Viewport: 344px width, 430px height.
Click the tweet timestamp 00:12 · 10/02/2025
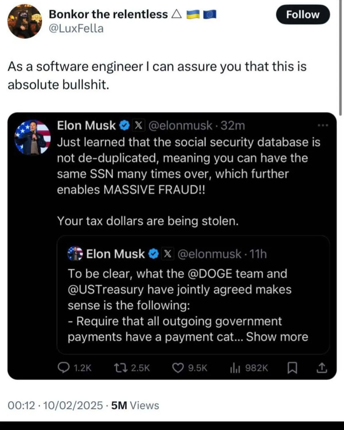click(x=55, y=405)
